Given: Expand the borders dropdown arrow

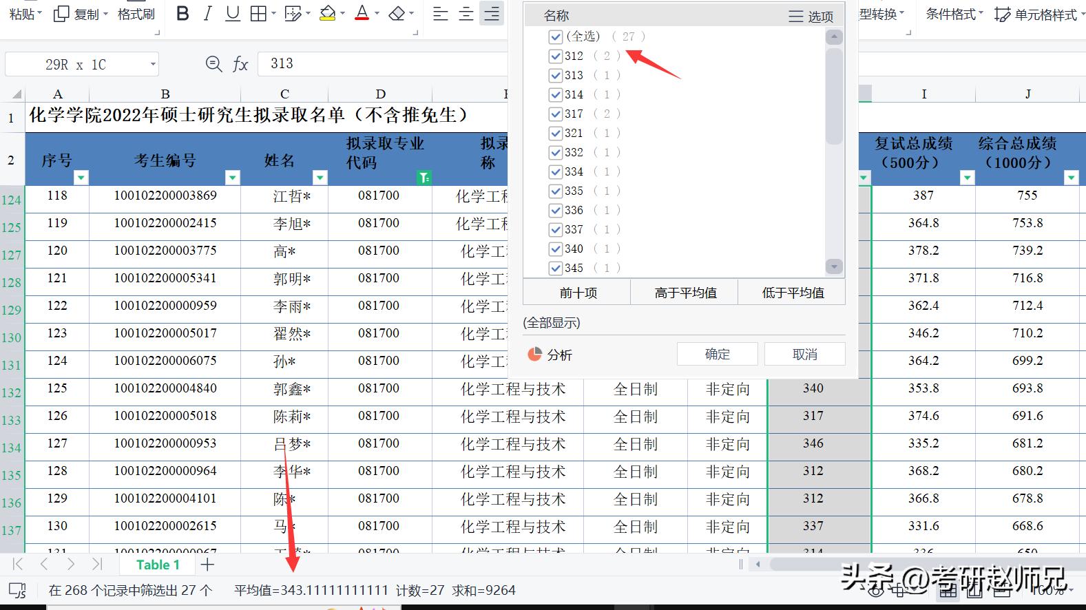Looking at the screenshot, I should (273, 14).
